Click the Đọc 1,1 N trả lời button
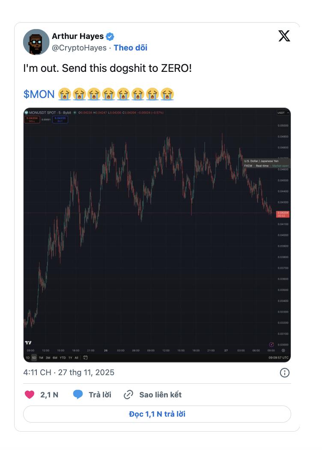This screenshot has height=450, width=322. (157, 414)
